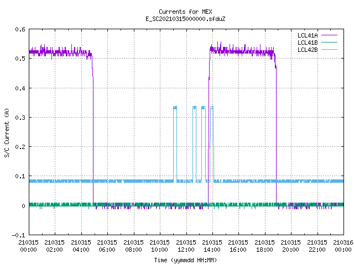The image size is (354, 265).
Task: Click the y-axis label 'S/C Current (A)'
Action: [7, 133]
